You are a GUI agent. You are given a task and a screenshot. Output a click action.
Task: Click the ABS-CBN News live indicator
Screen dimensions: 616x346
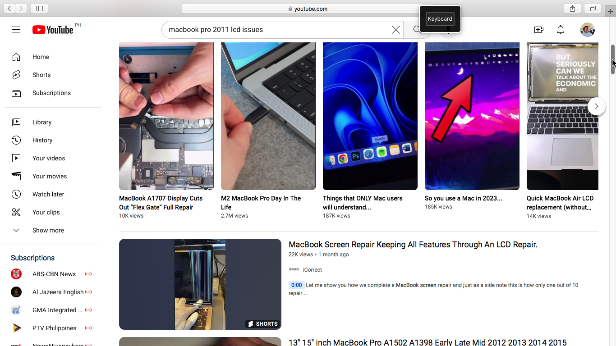88,274
